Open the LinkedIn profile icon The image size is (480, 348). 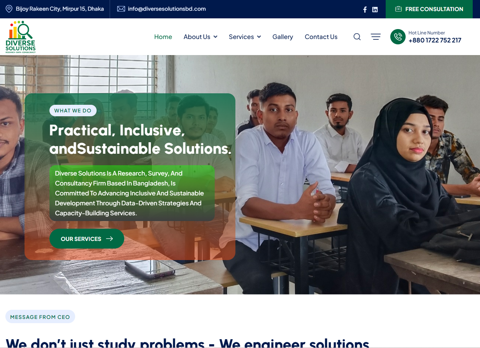coord(375,10)
